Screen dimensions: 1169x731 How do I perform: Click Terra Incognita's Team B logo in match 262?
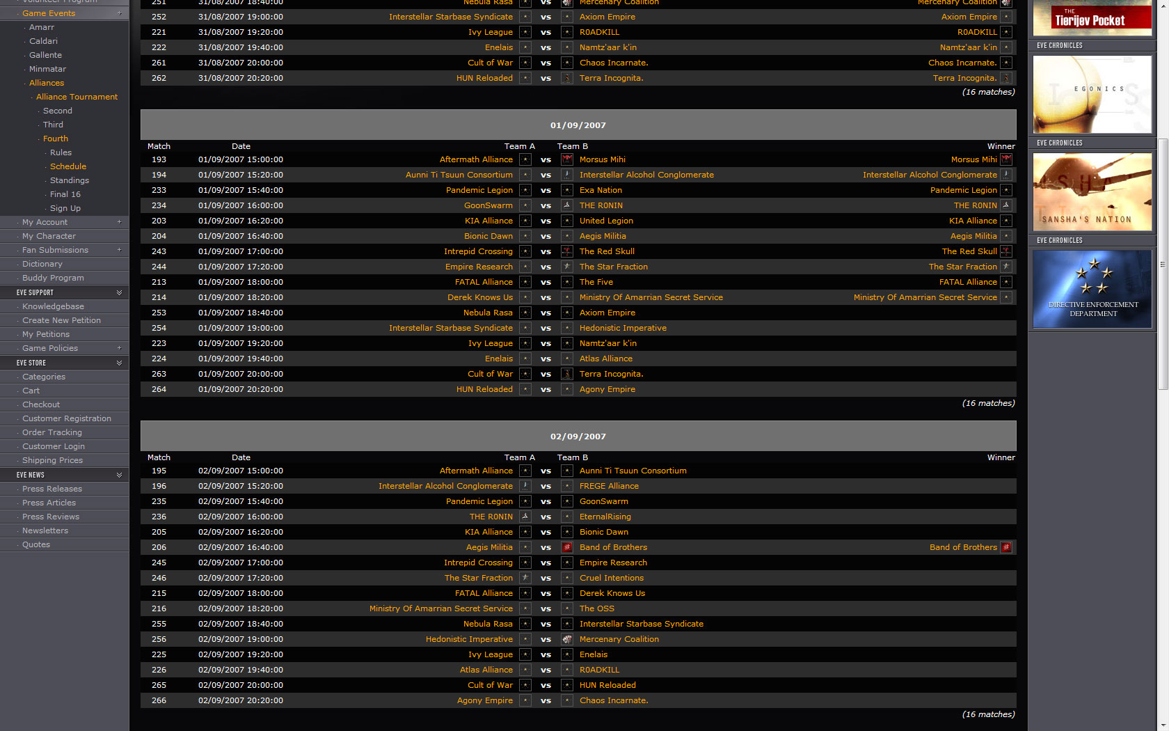[567, 78]
